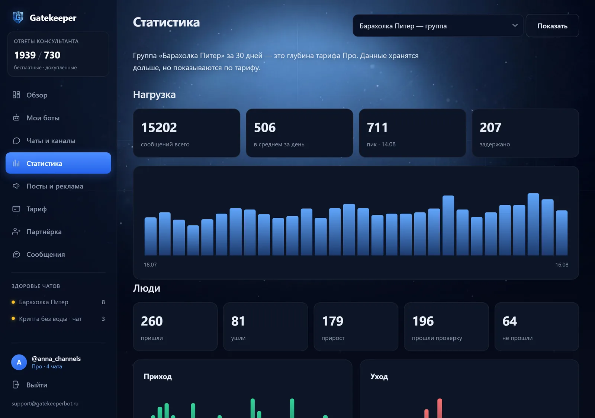Click the Про · 4 чата plan label
595x418 pixels.
coord(47,366)
